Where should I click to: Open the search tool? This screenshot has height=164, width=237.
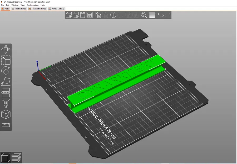[144, 15]
